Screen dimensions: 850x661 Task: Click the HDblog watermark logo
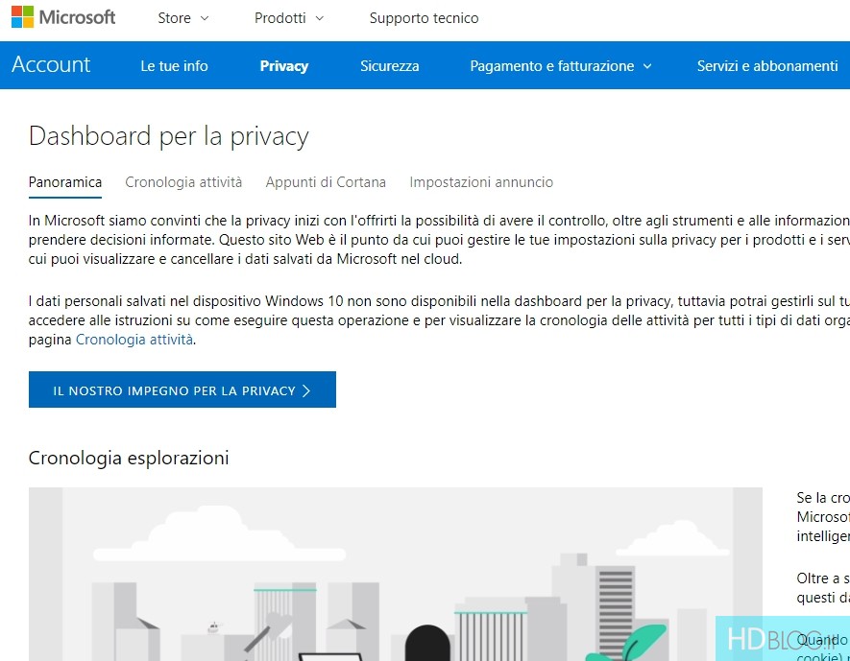click(782, 638)
